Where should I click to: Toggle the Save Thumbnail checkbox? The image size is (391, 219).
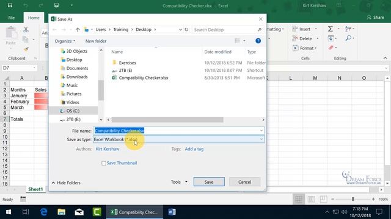click(x=104, y=164)
